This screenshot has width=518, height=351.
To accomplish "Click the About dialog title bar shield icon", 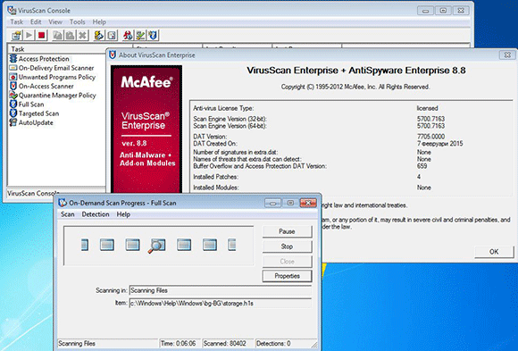I will point(113,54).
